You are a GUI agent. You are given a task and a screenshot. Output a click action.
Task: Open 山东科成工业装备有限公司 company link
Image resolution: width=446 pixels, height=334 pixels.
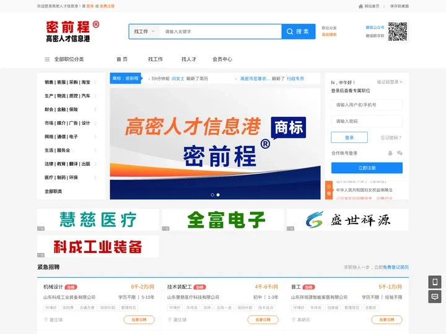[x=69, y=298]
